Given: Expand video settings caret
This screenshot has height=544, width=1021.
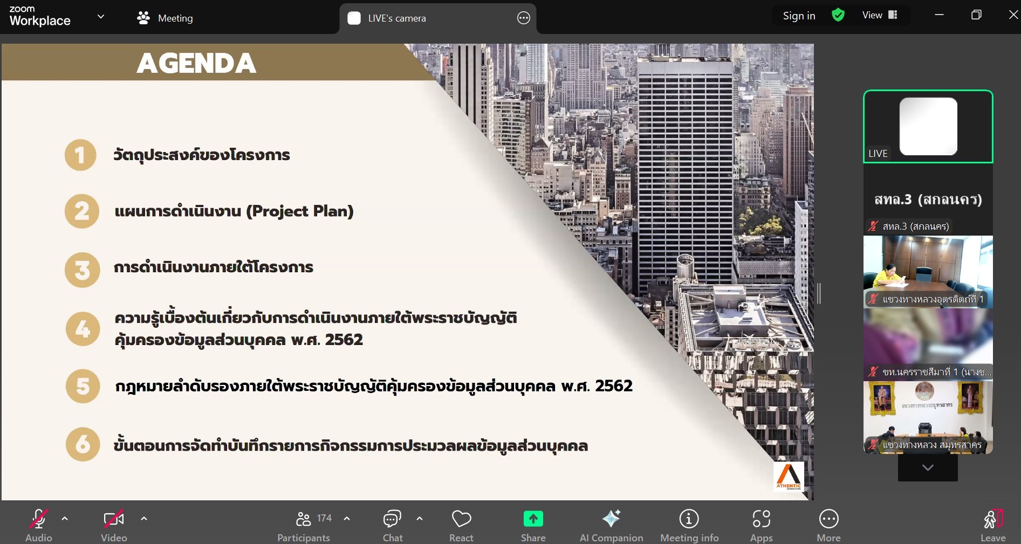Looking at the screenshot, I should [144, 519].
